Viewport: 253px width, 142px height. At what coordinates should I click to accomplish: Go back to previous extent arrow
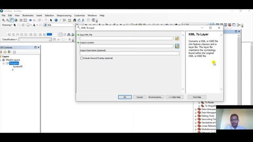pos(30,20)
